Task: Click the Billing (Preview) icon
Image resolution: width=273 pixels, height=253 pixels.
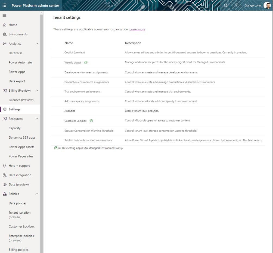Action: pyautogui.click(x=5, y=91)
